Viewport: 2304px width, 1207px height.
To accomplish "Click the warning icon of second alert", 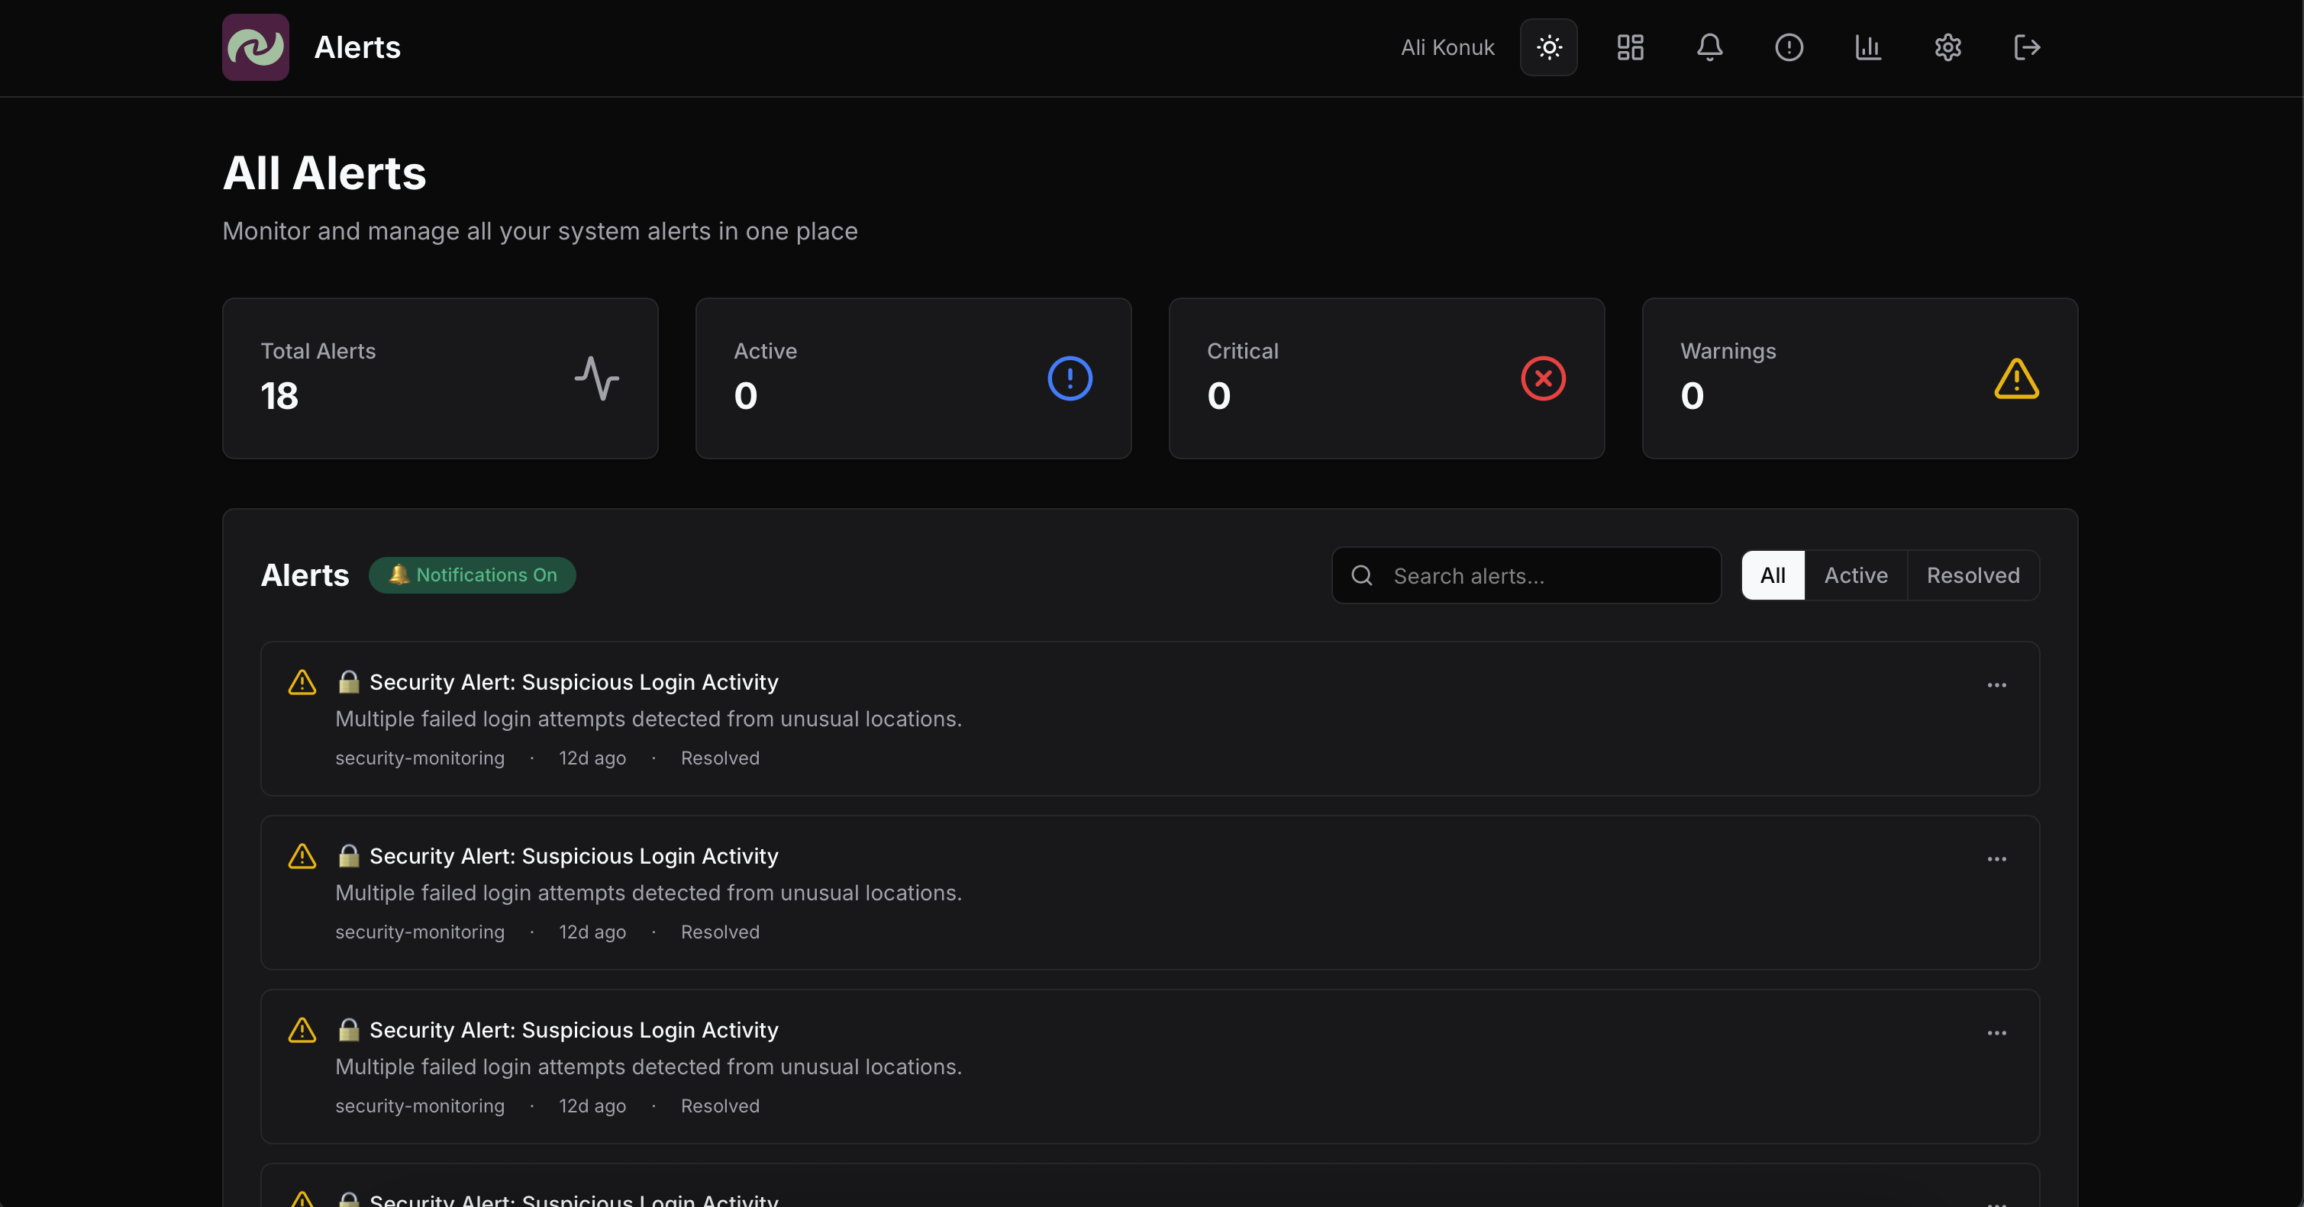I will (302, 855).
